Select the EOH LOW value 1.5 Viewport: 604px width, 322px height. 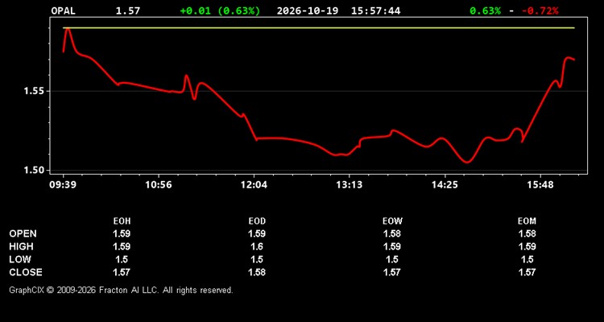tap(122, 259)
